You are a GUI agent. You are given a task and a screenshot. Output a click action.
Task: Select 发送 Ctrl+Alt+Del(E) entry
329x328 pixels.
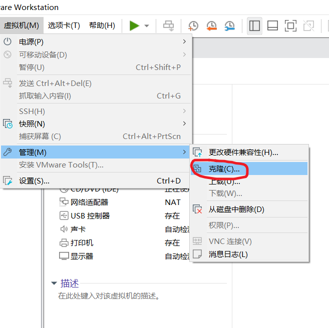(96, 83)
